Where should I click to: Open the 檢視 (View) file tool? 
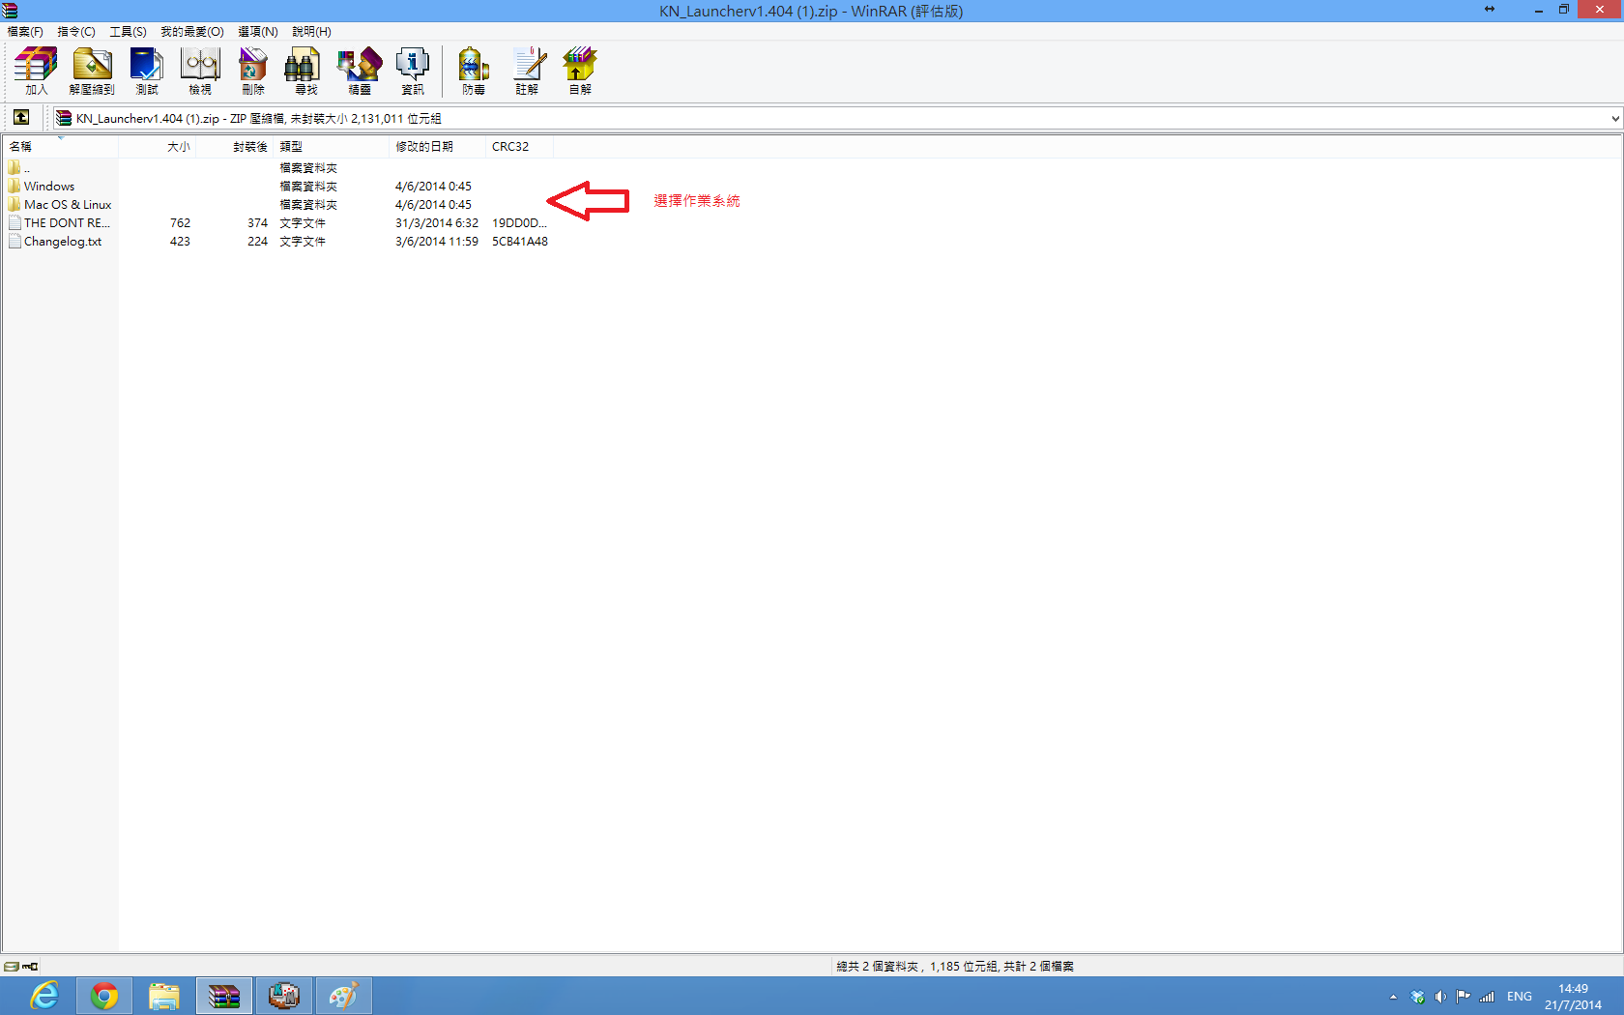pyautogui.click(x=200, y=71)
